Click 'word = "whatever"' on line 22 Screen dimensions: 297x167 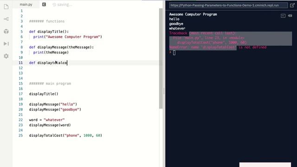[x=47, y=120]
